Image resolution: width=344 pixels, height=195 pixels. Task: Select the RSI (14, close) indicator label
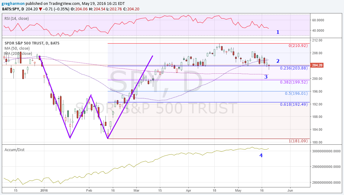(x=17, y=19)
